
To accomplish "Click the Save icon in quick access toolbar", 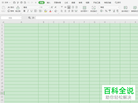I will tap(14, 2).
